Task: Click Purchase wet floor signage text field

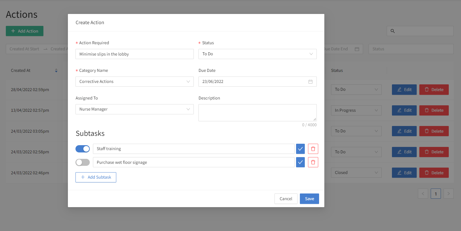Action: coord(194,162)
